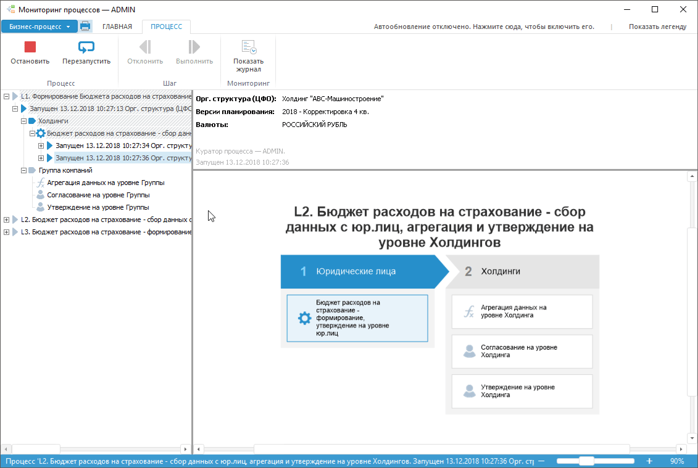
Task: Expand the L2. Бюджет расходов на страхование root node
Action: pos(6,220)
